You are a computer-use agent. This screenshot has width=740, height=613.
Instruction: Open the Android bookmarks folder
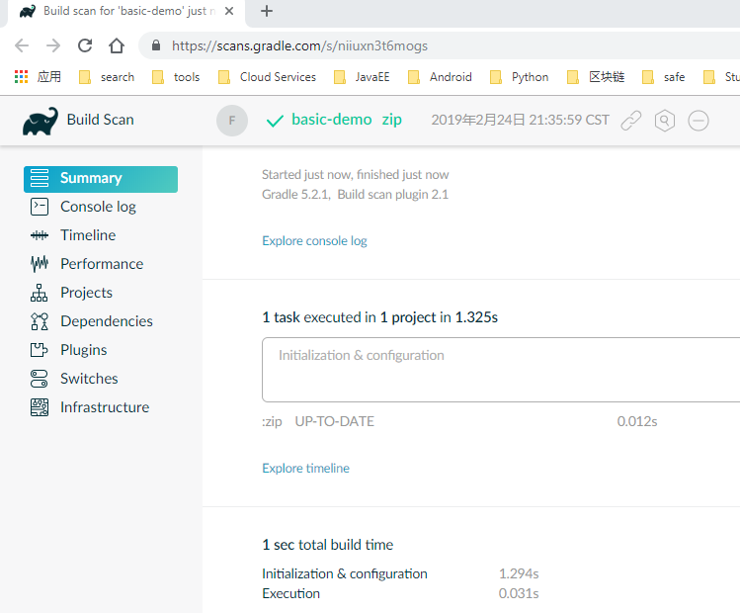(x=440, y=77)
